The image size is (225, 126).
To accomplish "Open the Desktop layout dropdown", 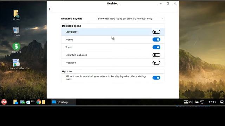I will (130, 19).
